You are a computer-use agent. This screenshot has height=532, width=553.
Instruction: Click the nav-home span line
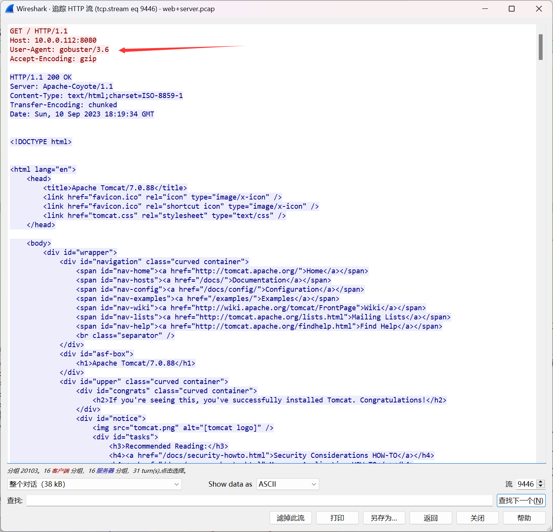coord(222,271)
